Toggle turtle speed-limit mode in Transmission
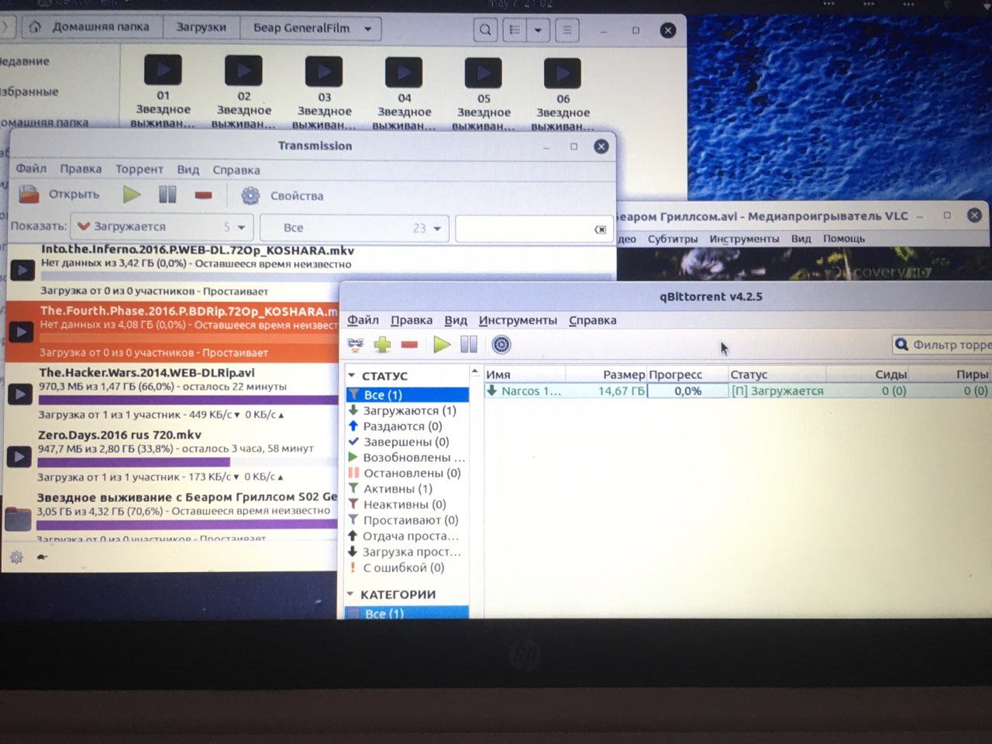 [x=42, y=556]
